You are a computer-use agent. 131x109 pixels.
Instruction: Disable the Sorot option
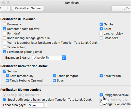tap(101, 29)
